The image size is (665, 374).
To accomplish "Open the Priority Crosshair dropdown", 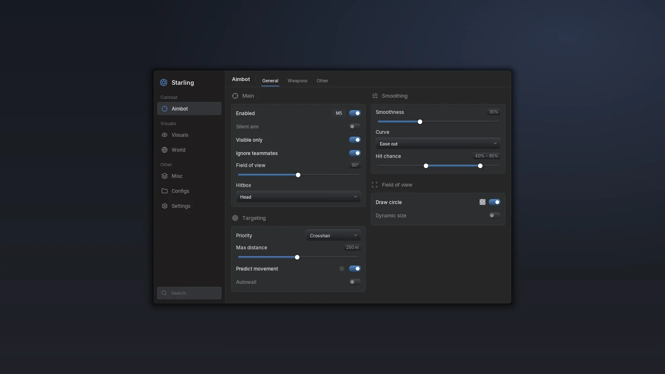I will [x=333, y=236].
